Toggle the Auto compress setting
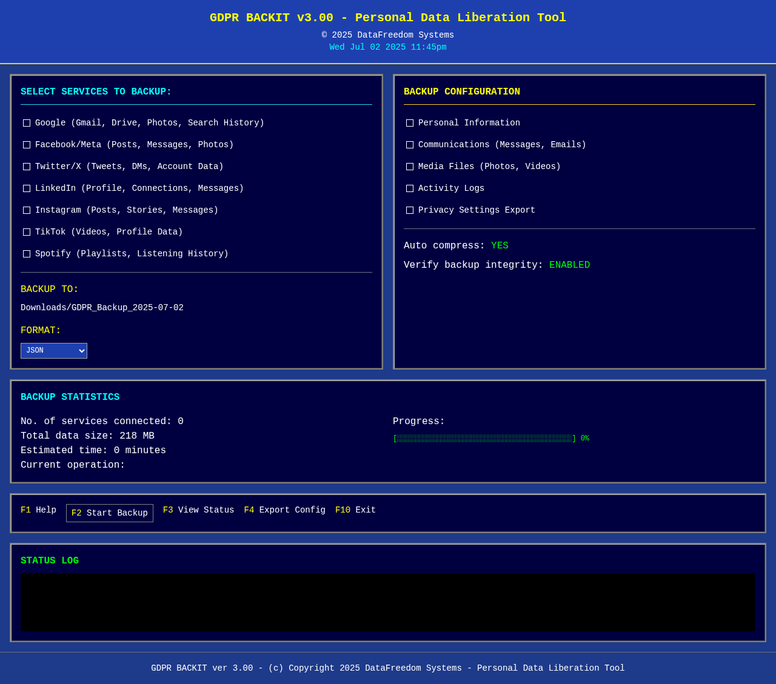This screenshot has height=684, width=776. pos(500,245)
